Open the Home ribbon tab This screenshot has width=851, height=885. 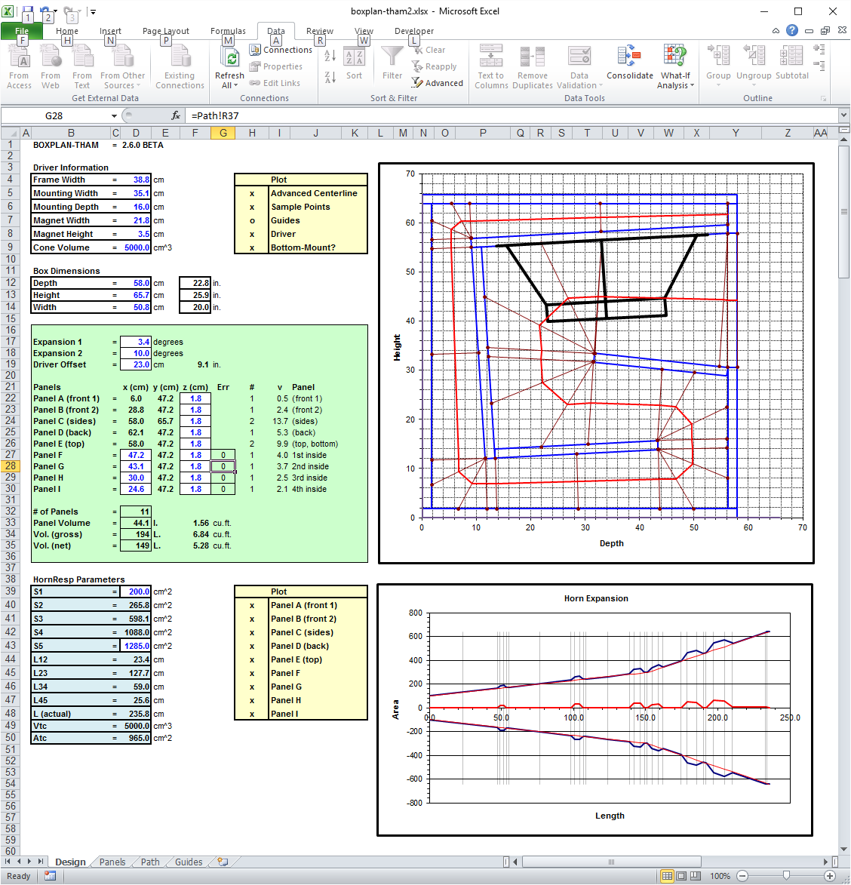(67, 31)
